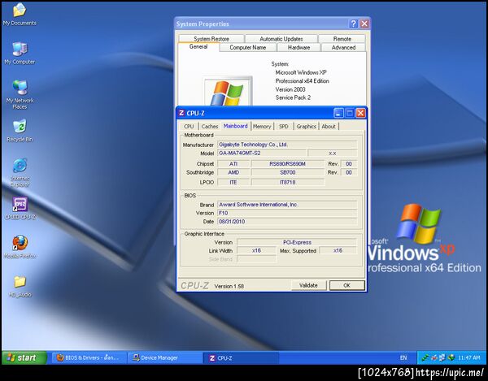Viewport: 488px width, 381px height.
Task: Select the General tab in System Properties
Action: [198, 46]
